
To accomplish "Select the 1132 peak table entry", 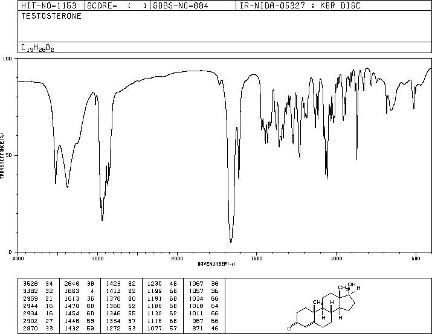I will [x=162, y=313].
